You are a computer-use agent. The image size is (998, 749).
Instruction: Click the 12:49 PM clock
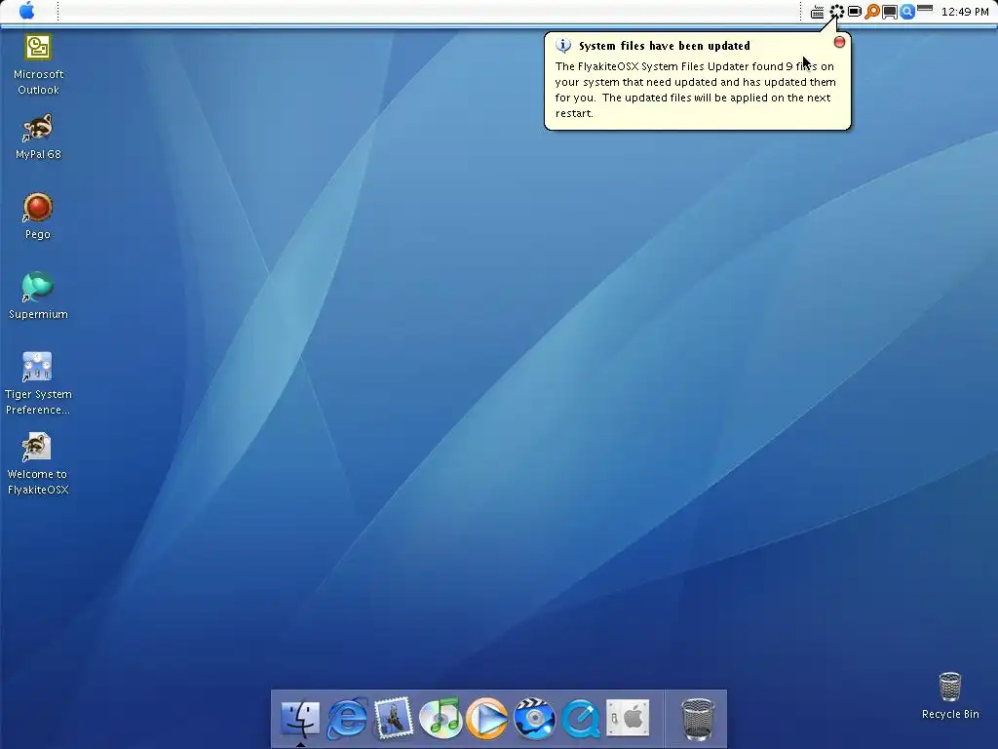coord(965,12)
